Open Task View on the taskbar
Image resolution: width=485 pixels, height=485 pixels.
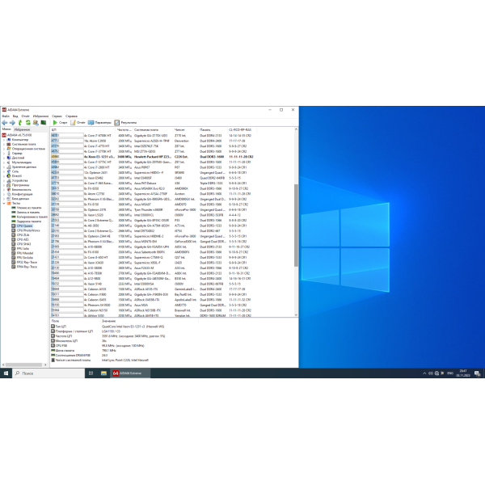click(x=91, y=373)
